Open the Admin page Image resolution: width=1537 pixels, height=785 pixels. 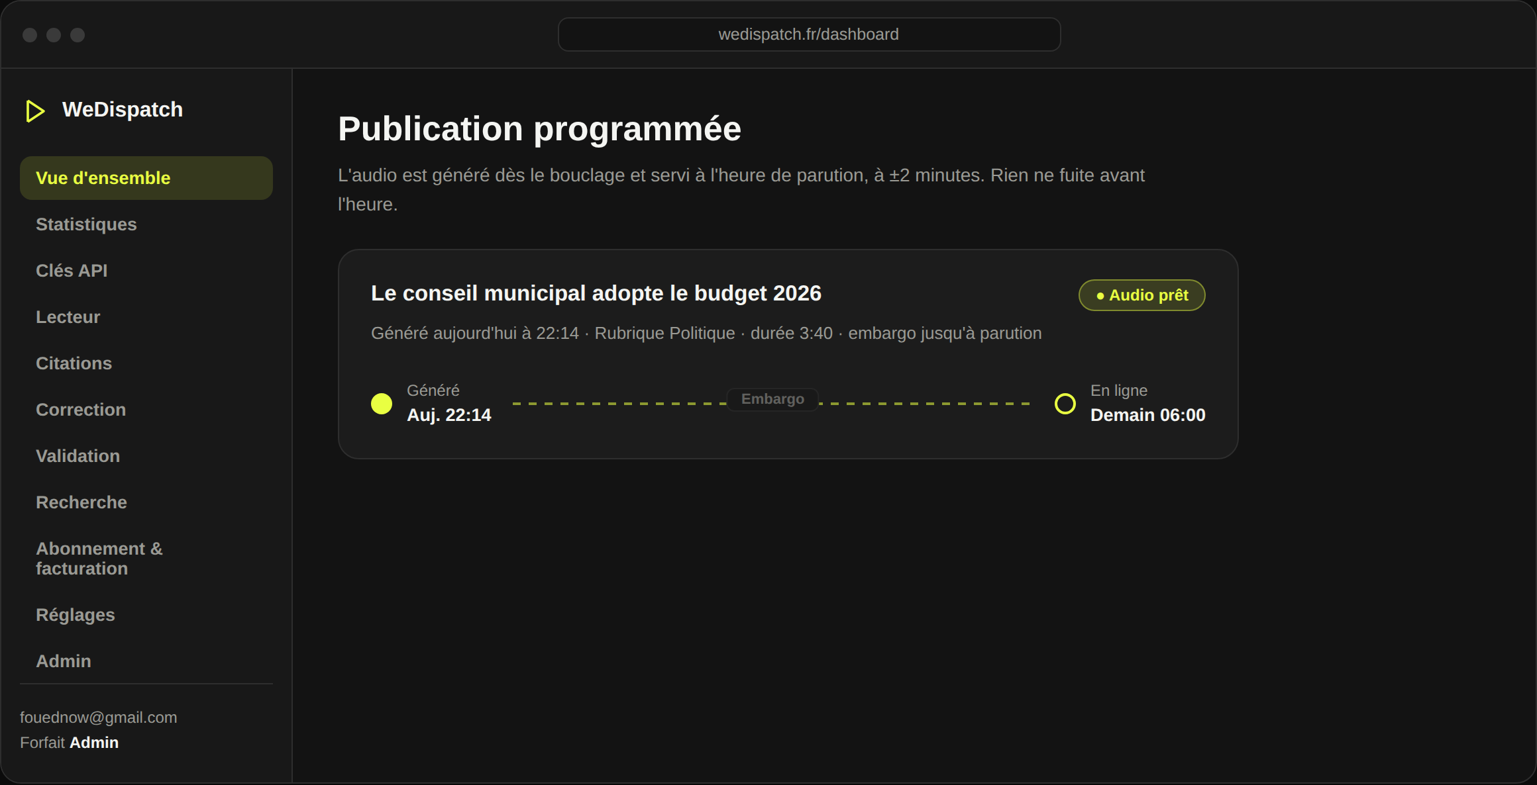tap(146, 661)
